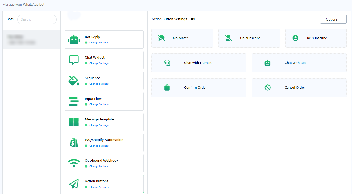
Task: Open the No Match action setting
Action: click(x=182, y=38)
